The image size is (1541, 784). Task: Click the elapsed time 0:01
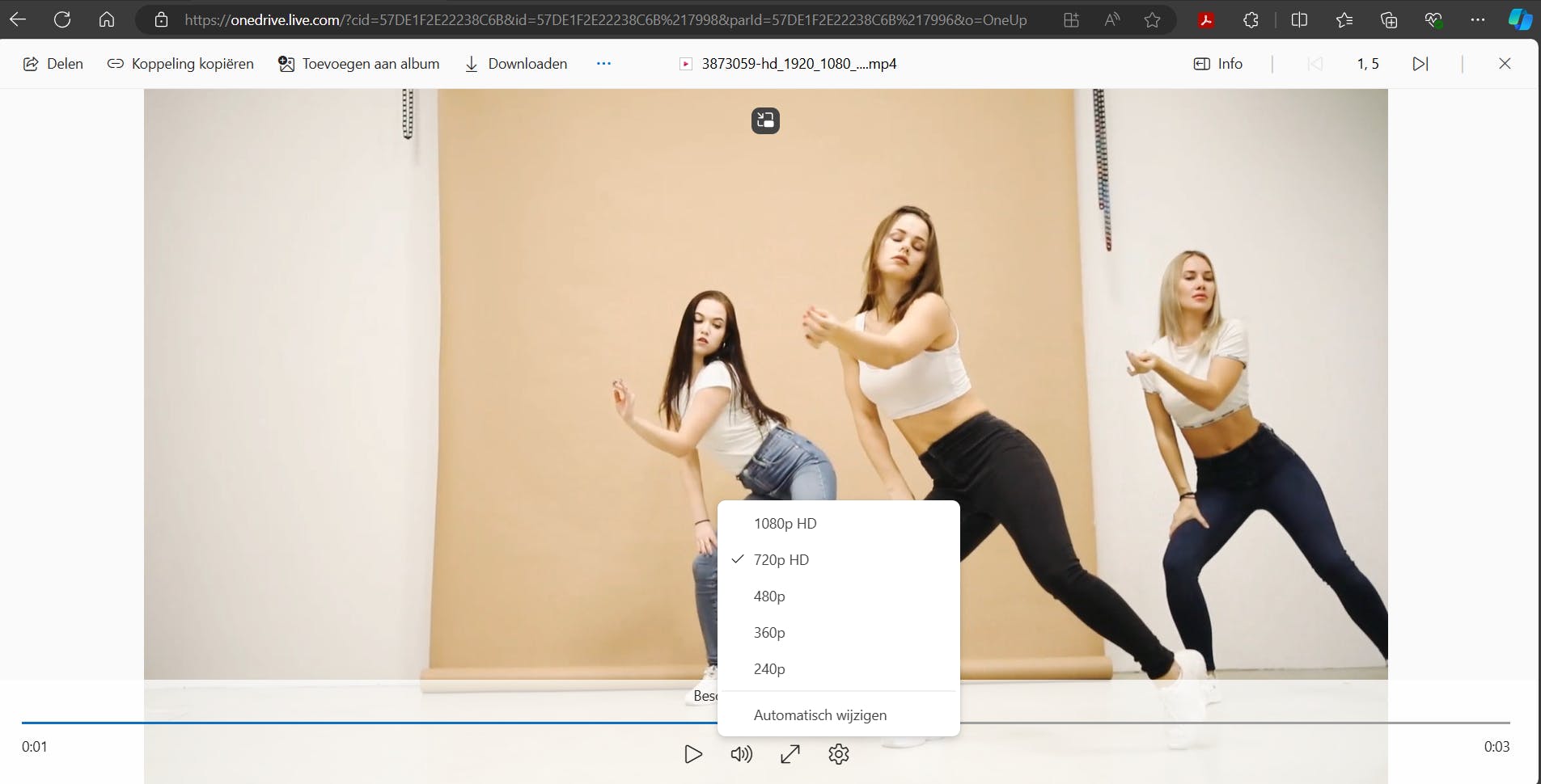tap(35, 747)
